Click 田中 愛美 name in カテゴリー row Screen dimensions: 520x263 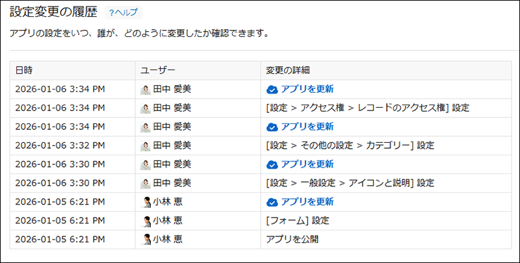(172, 145)
